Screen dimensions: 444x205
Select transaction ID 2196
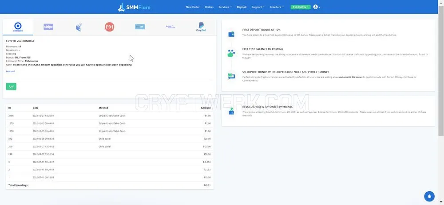11,116
